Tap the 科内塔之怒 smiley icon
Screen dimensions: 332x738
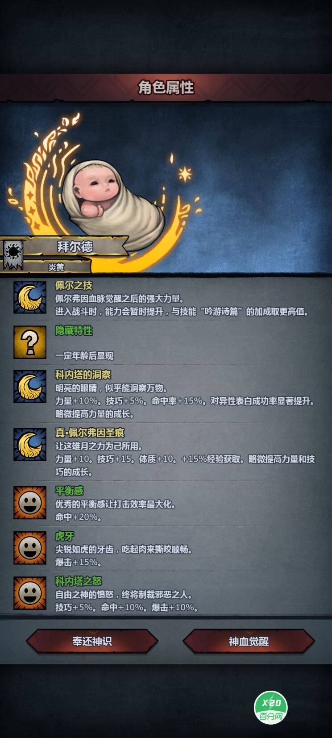point(30,593)
